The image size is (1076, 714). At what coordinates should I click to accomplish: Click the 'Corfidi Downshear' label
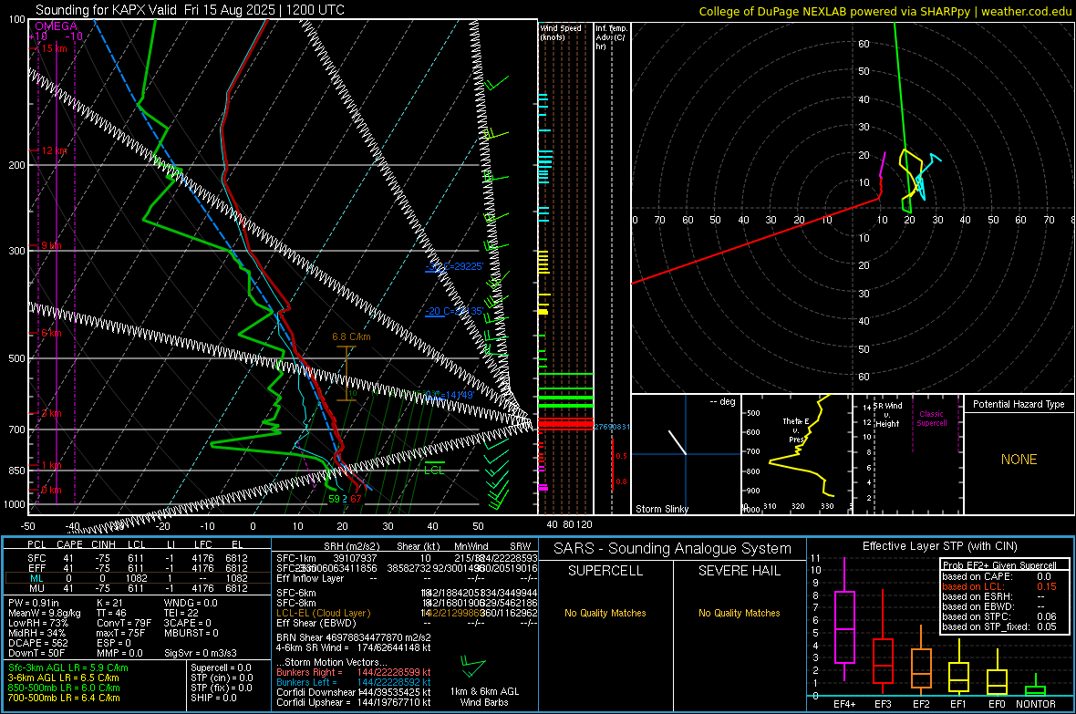pos(316,692)
